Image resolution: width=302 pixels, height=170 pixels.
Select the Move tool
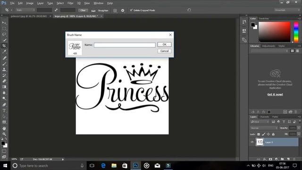click(x=4, y=23)
